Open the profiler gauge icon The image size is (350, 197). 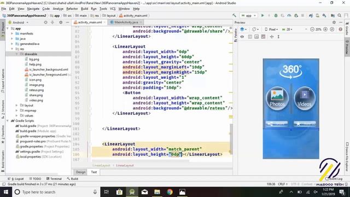(289, 15)
